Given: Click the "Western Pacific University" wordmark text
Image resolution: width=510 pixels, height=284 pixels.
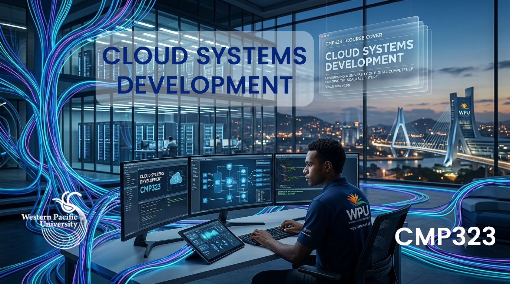Looking at the screenshot, I should 49,220.
